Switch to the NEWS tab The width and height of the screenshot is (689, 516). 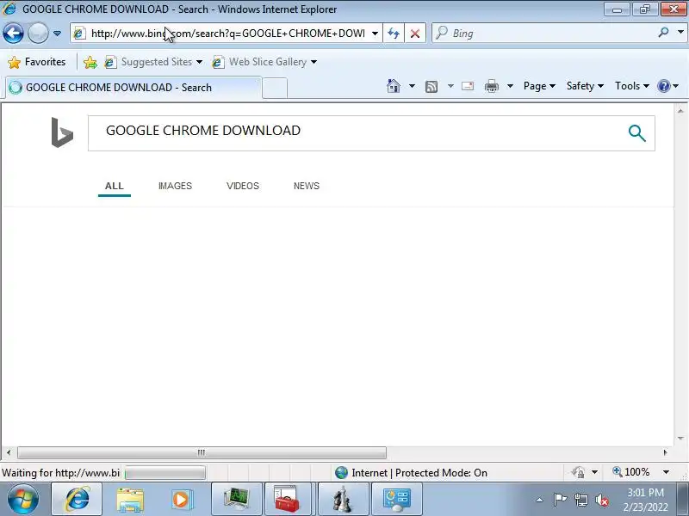pos(307,186)
